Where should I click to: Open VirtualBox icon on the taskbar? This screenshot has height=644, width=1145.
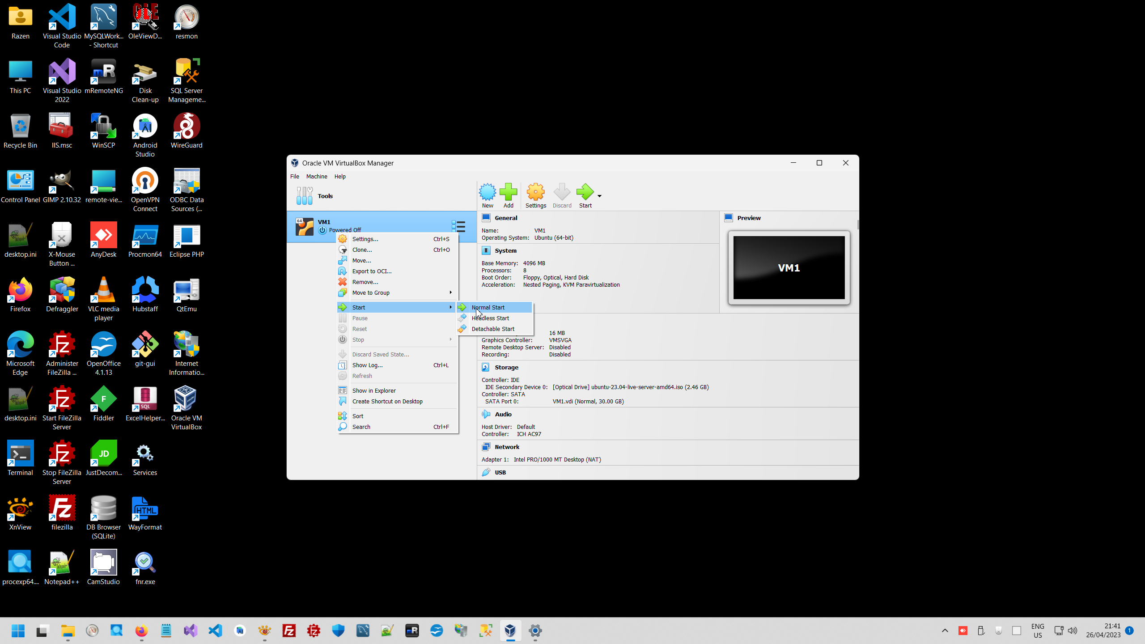(510, 631)
